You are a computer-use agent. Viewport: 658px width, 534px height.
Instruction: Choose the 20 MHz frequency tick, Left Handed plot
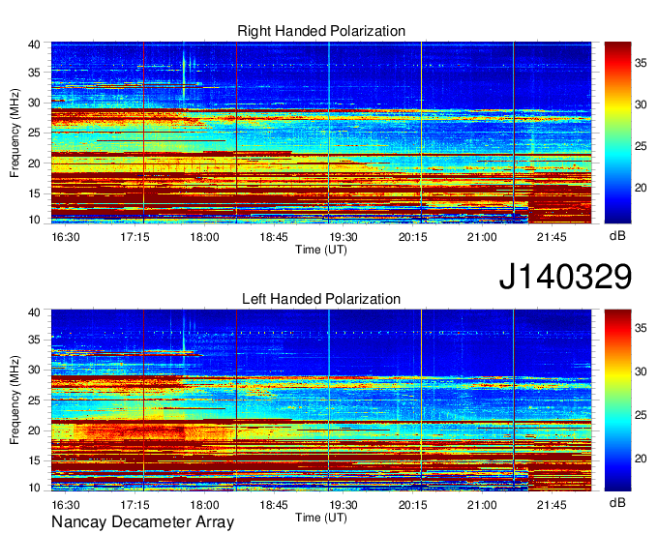(x=34, y=430)
